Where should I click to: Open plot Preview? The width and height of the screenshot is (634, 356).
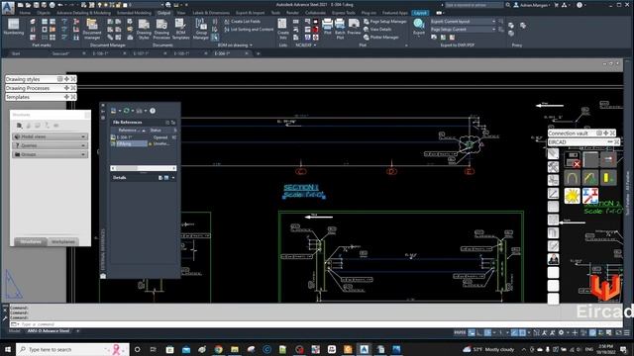click(x=354, y=27)
